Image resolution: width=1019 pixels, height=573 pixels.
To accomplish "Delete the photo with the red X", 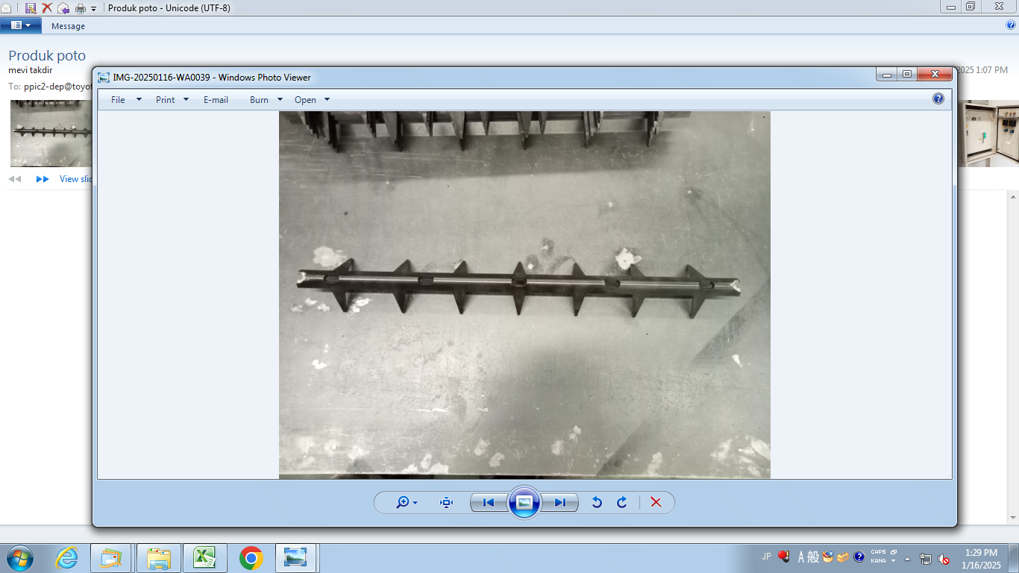I will pos(656,502).
